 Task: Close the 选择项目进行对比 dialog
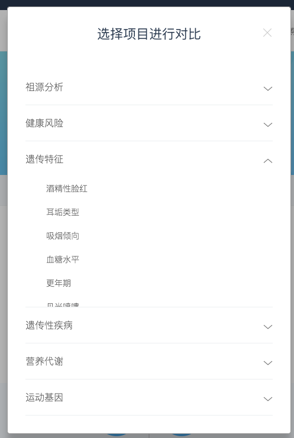tap(267, 33)
